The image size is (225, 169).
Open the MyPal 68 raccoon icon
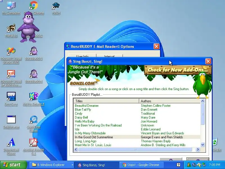[x=11, y=30]
